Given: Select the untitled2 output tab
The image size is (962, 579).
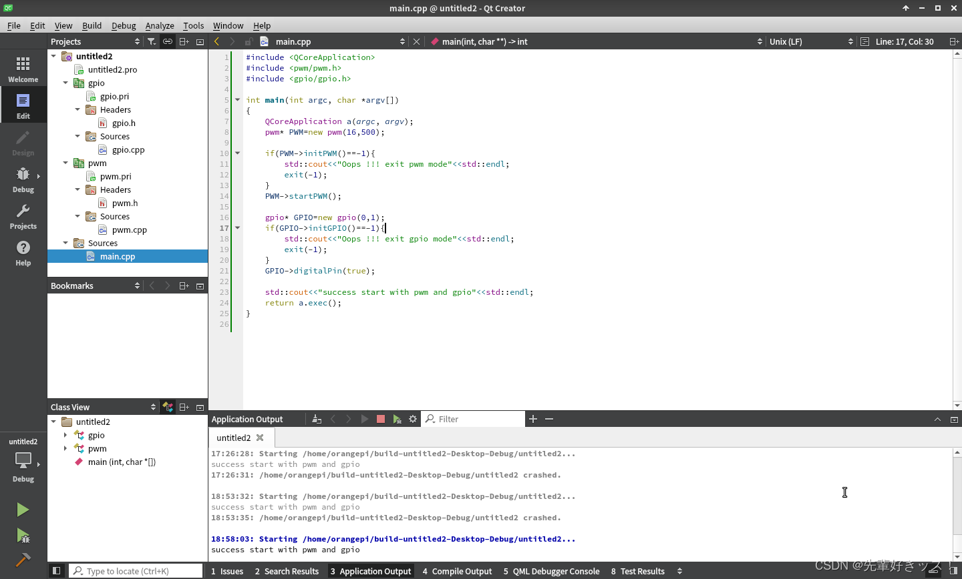Looking at the screenshot, I should coord(234,438).
